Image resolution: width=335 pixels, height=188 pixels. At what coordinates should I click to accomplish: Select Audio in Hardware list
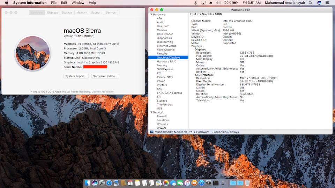coord(161,22)
